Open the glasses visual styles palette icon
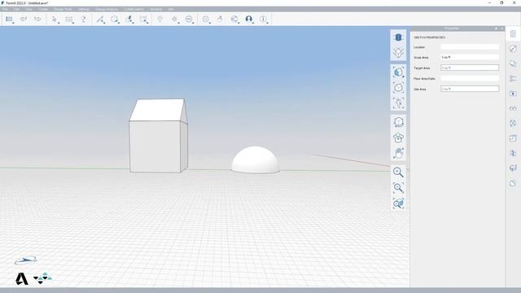 pyautogui.click(x=513, y=108)
